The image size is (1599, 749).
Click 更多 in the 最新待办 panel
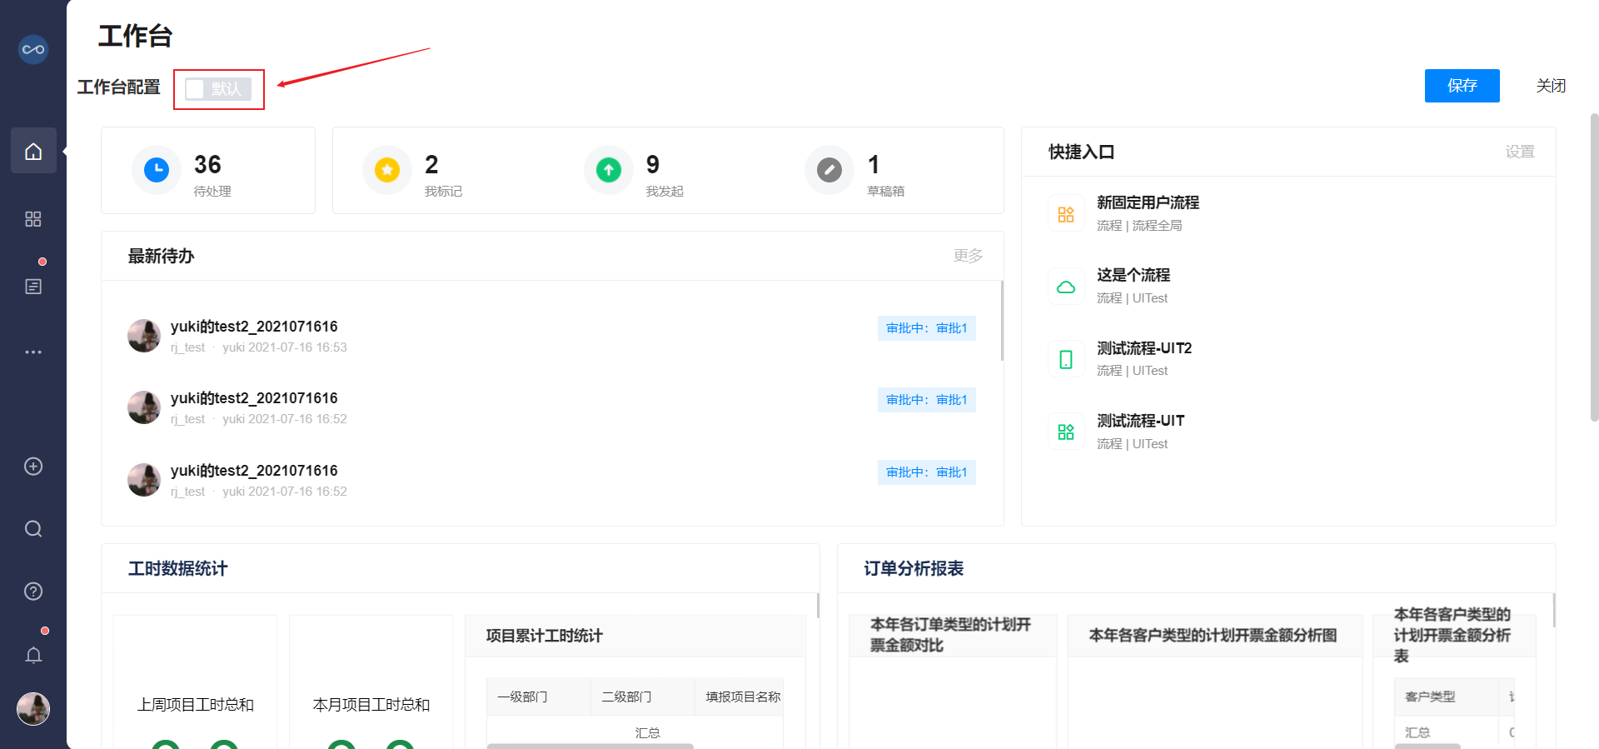point(968,256)
